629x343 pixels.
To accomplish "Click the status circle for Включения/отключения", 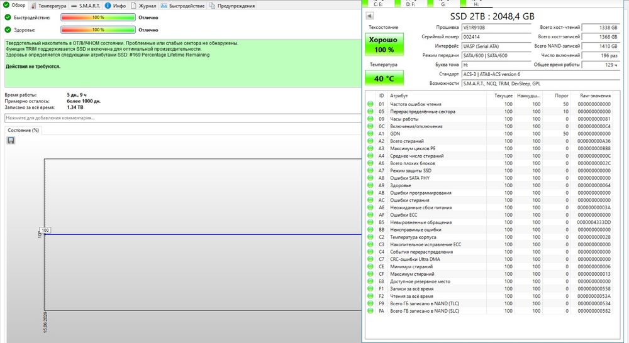I will [x=370, y=126].
